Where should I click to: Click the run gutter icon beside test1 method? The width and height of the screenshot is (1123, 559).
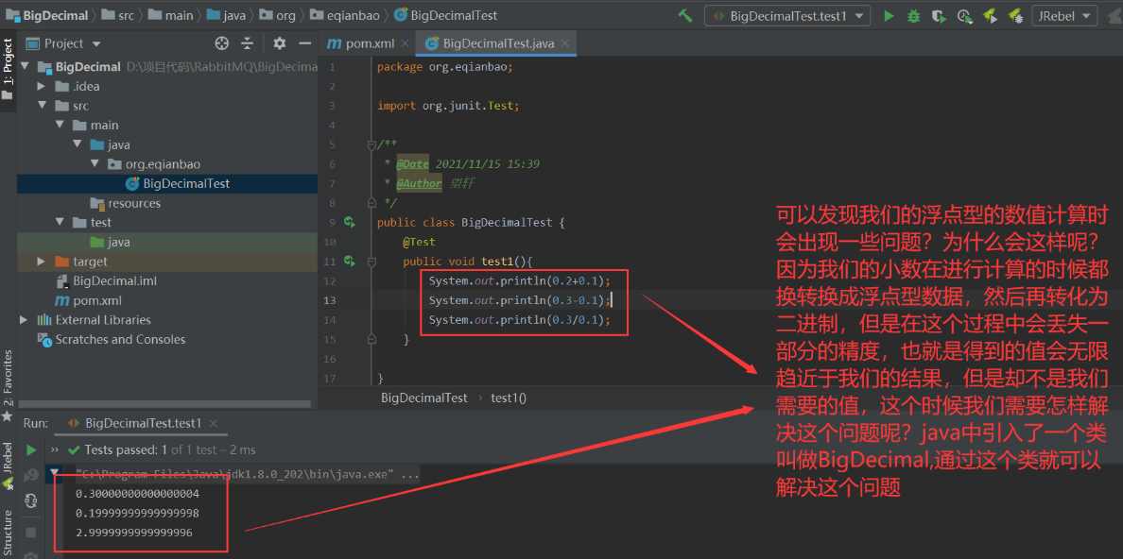coord(350,262)
